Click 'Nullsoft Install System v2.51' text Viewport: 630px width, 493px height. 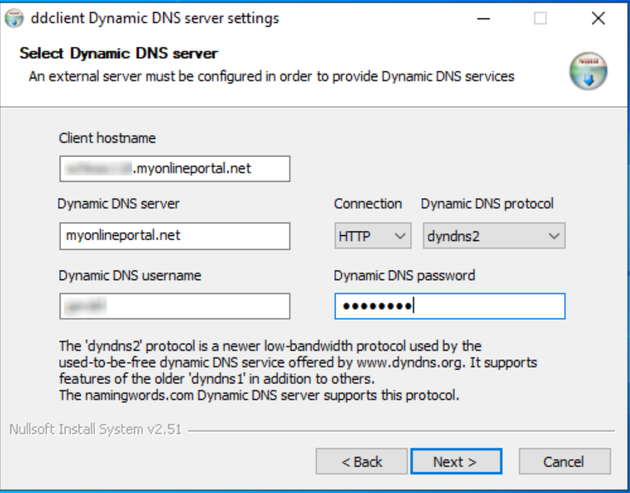coord(95,430)
